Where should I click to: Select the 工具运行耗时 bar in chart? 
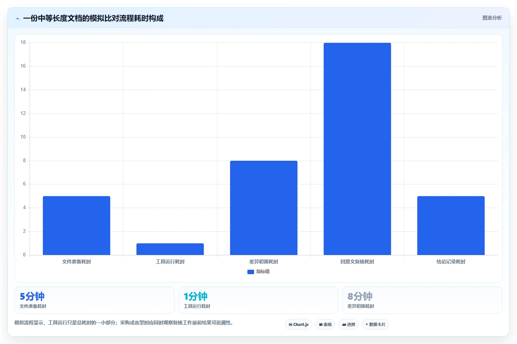click(170, 249)
